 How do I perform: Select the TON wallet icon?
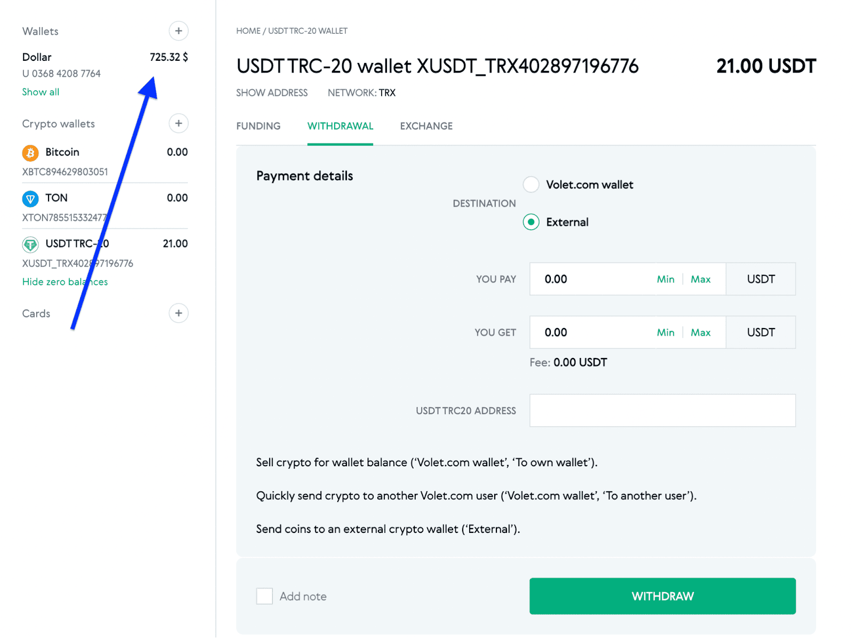[x=30, y=198]
